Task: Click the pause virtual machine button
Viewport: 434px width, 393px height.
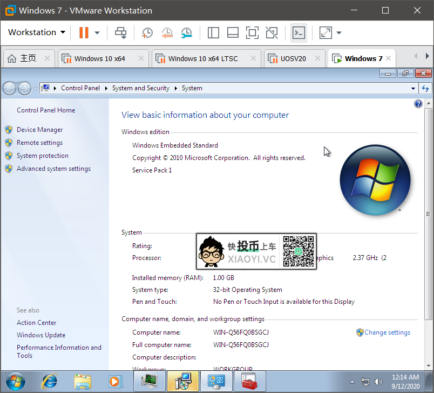Action: tap(84, 32)
